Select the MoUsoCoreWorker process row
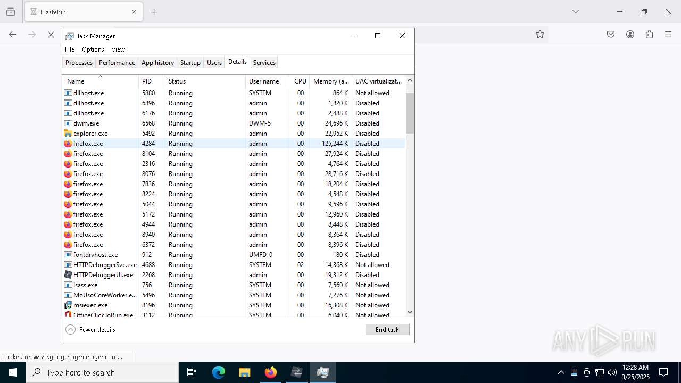This screenshot has width=681, height=383. coord(234,295)
